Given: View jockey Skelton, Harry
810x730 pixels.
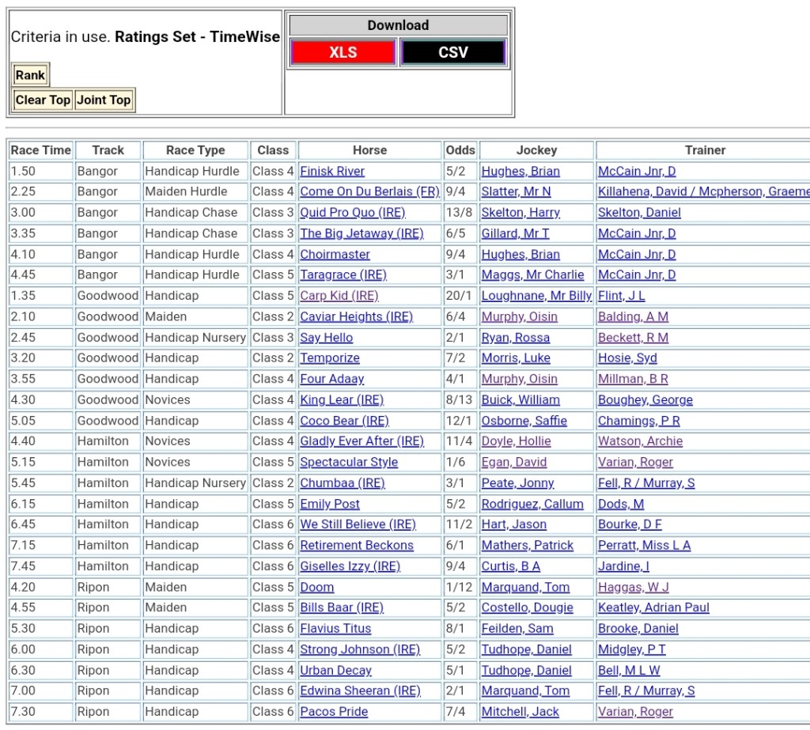Looking at the screenshot, I should pos(520,213).
